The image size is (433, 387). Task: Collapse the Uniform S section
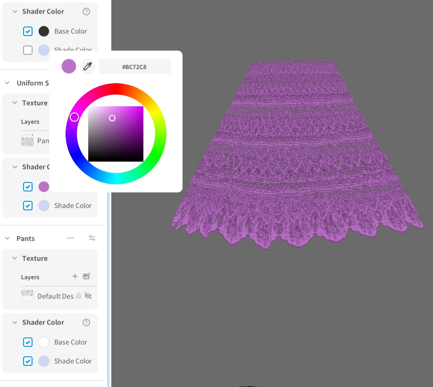pyautogui.click(x=7, y=83)
